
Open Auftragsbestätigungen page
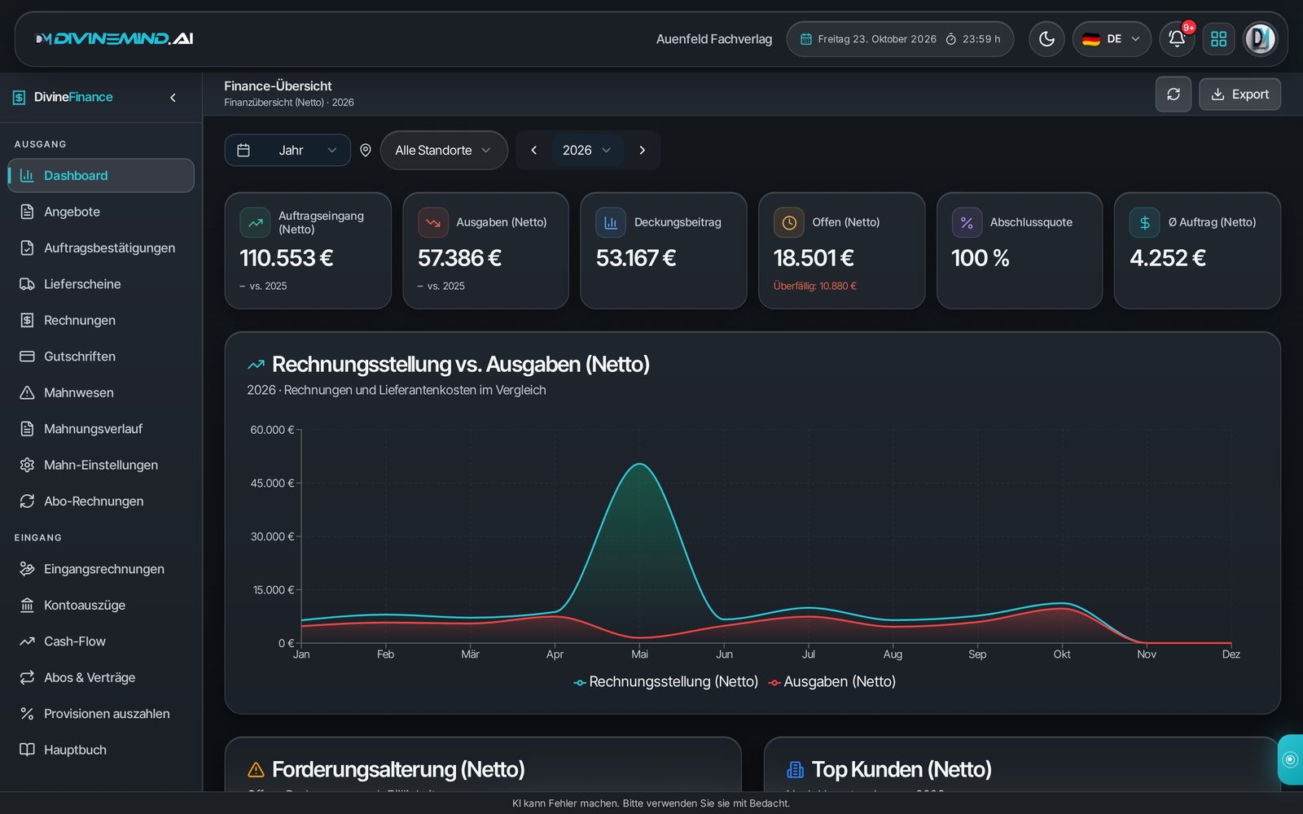click(x=101, y=248)
